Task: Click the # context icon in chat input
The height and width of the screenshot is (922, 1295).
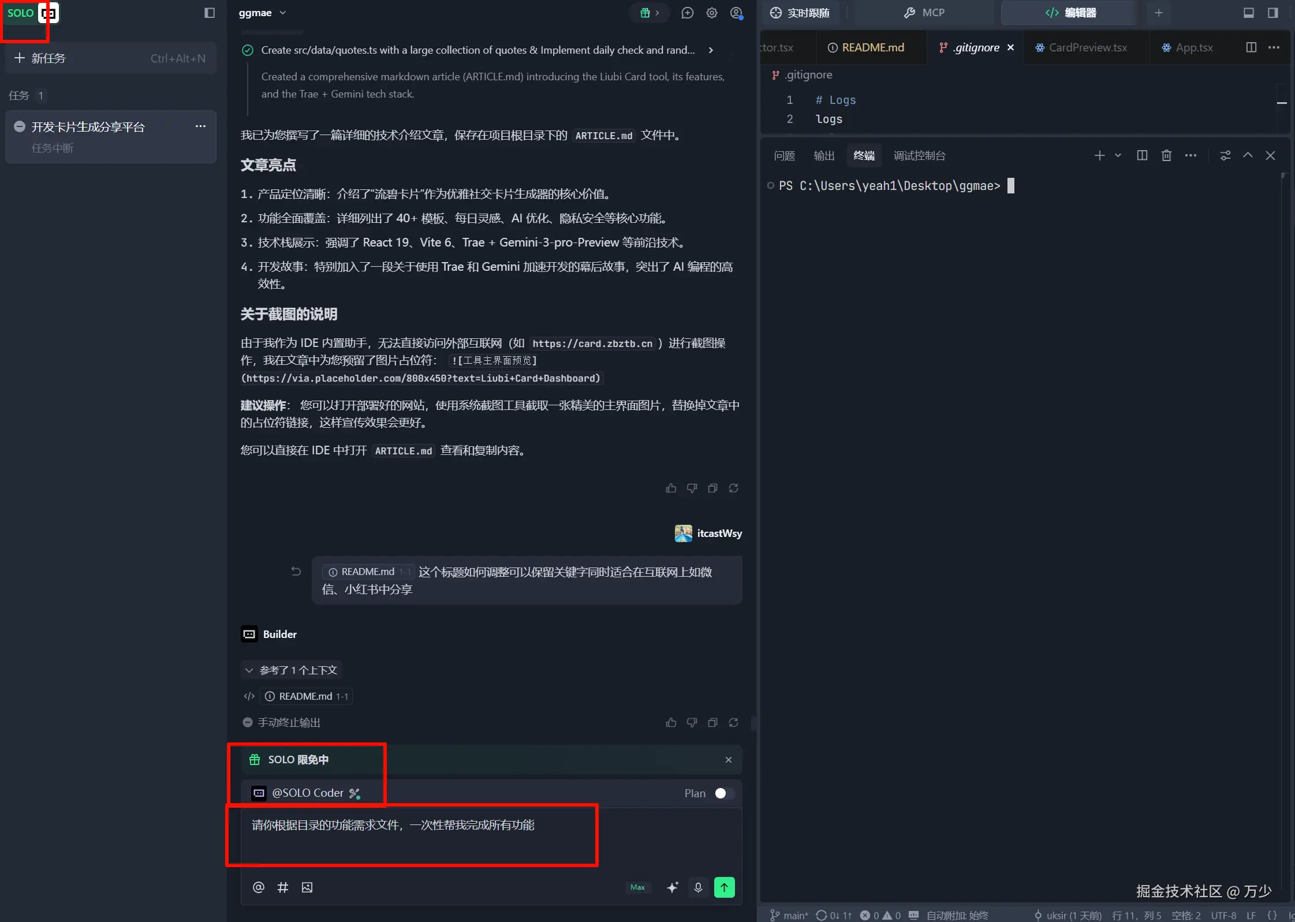Action: pos(282,887)
